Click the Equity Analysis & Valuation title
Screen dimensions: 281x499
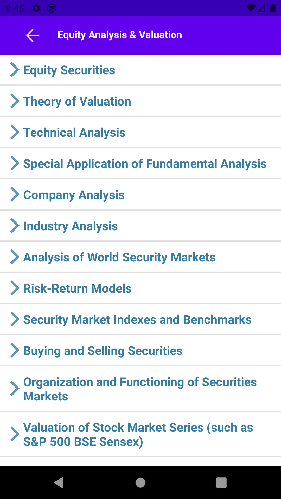pyautogui.click(x=120, y=35)
